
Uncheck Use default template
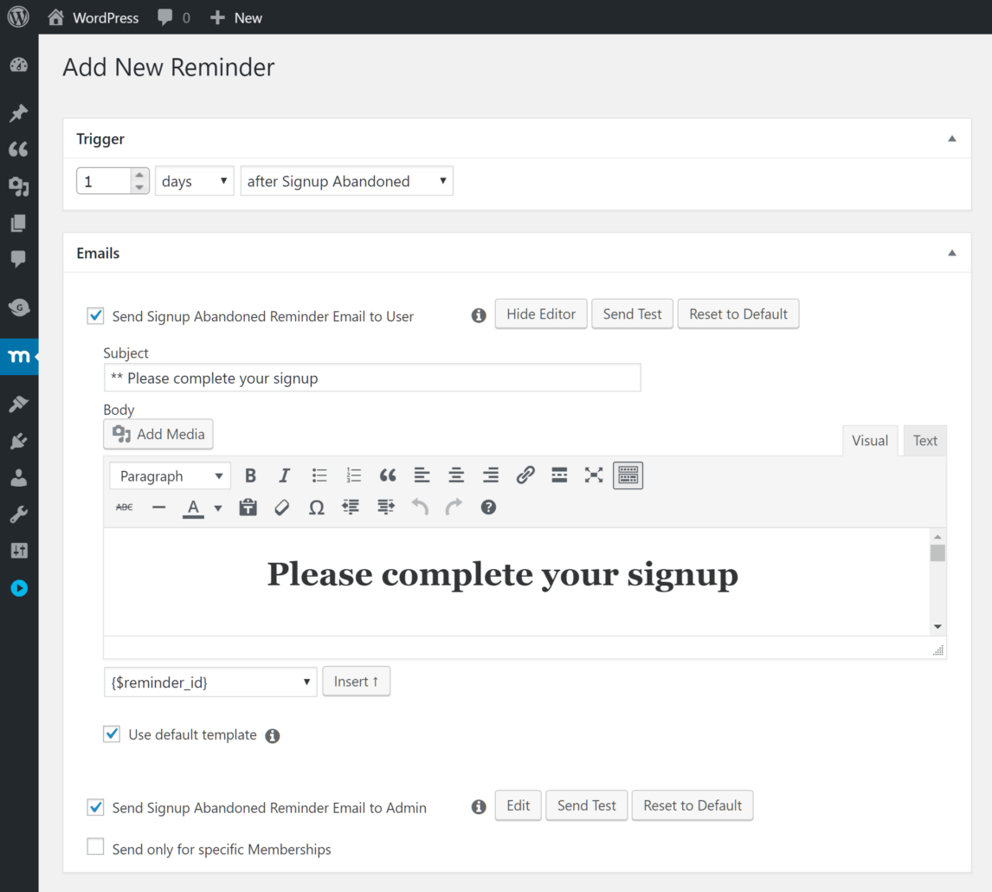click(x=111, y=734)
